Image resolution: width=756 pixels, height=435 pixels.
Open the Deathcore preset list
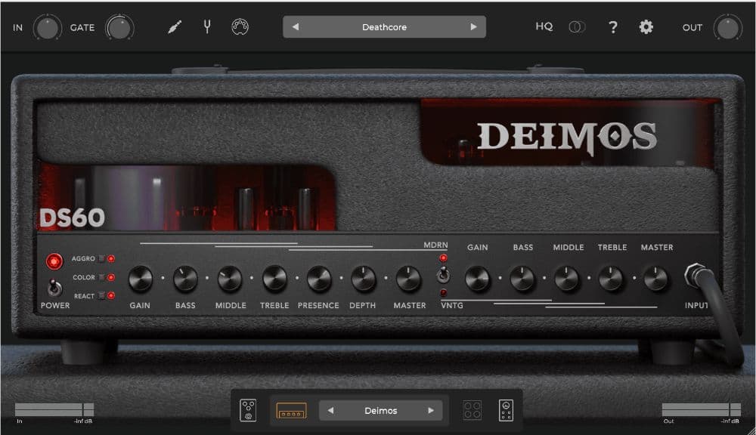tap(384, 27)
